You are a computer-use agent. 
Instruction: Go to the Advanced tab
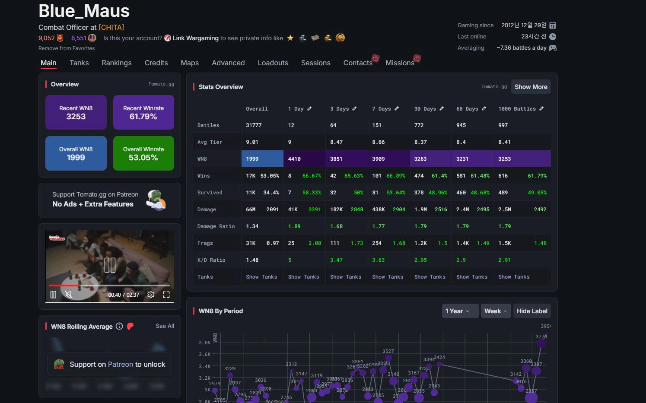coord(228,63)
